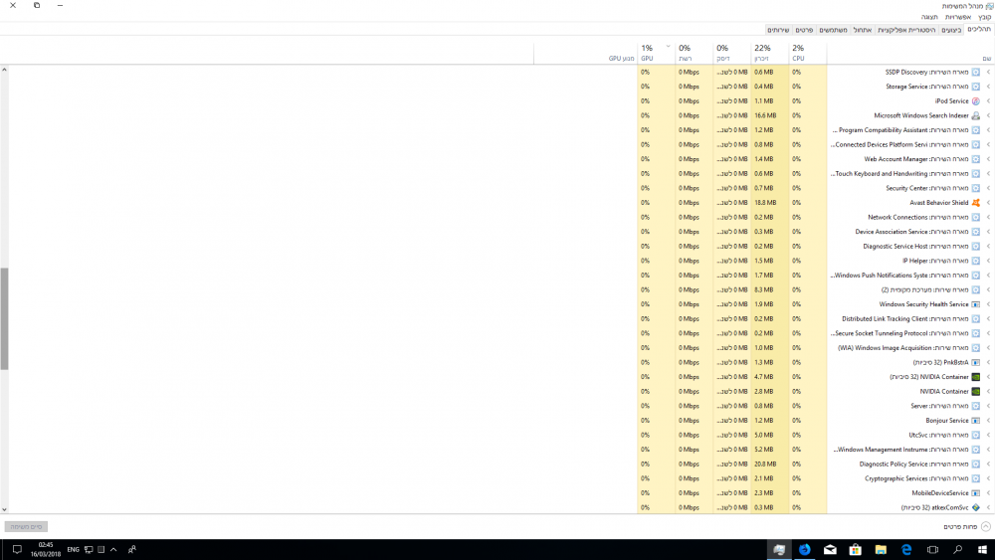Sort by the שם (Name) column header
Viewport: 995px width, 560px height.
pyautogui.click(x=910, y=53)
